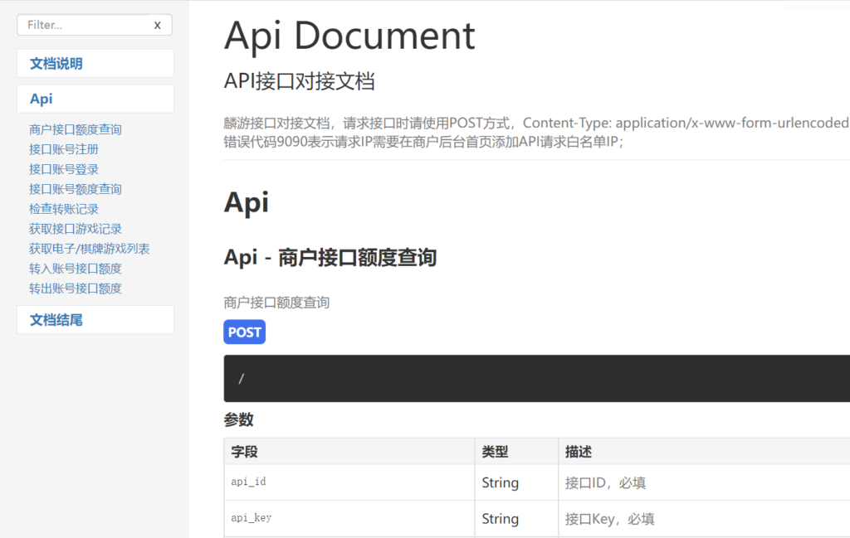Select the Api section header in sidebar
Viewport: 850px width, 538px height.
pos(38,98)
